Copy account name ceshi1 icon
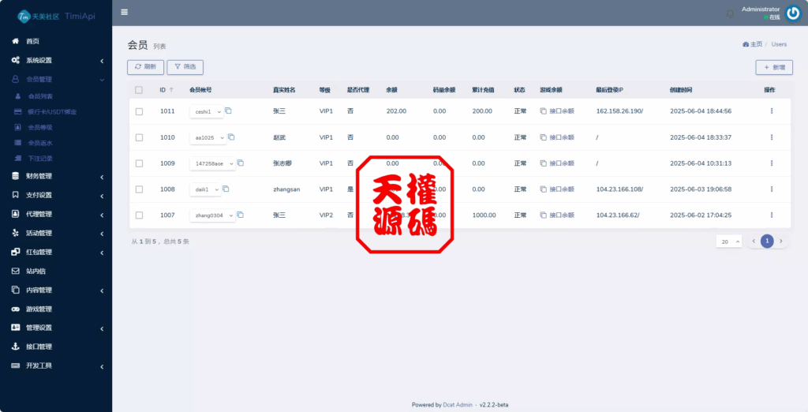808x412 pixels. [x=228, y=110]
